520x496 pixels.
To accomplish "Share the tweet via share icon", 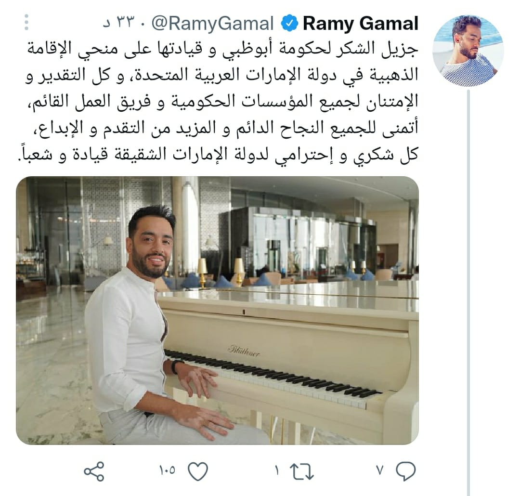I will (94, 471).
